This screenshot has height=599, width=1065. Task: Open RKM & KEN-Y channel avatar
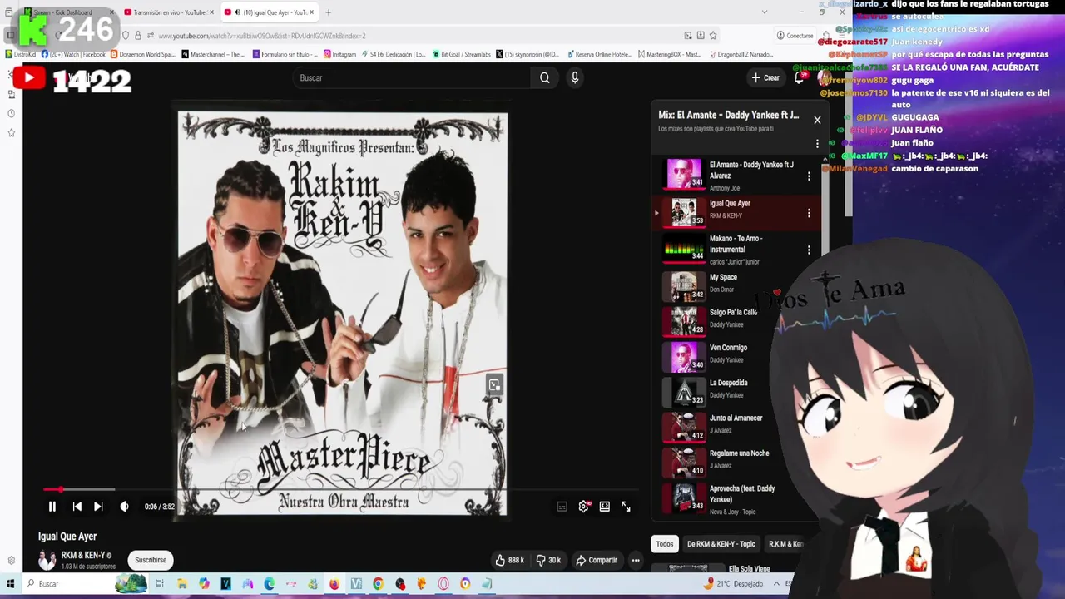click(x=47, y=560)
